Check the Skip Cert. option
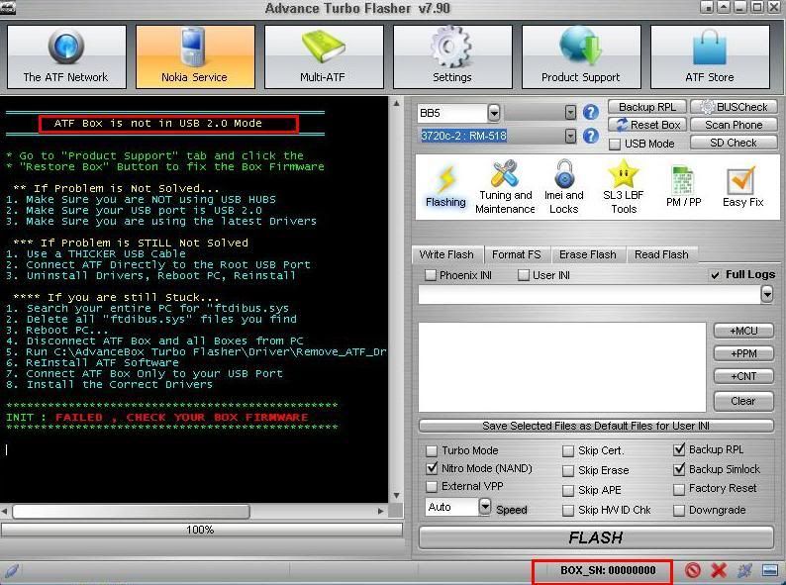 pos(568,451)
